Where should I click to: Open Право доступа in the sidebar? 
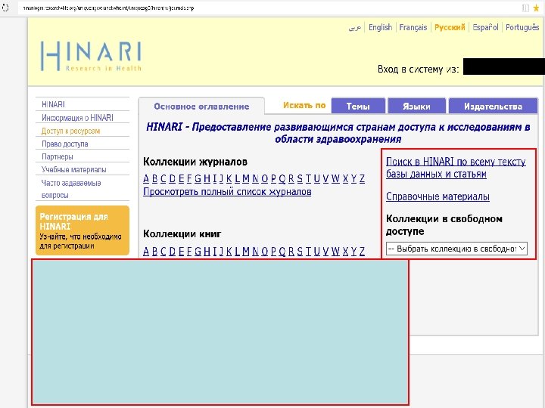pos(64,144)
